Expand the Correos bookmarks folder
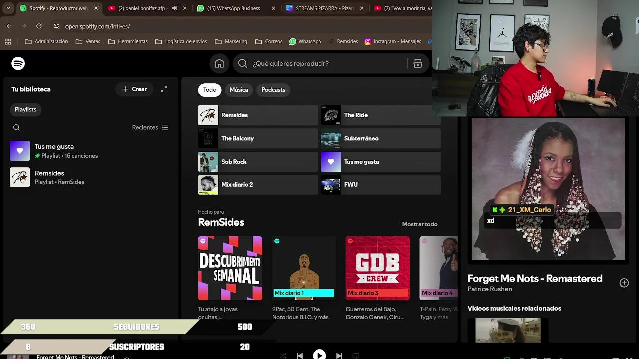 point(269,41)
